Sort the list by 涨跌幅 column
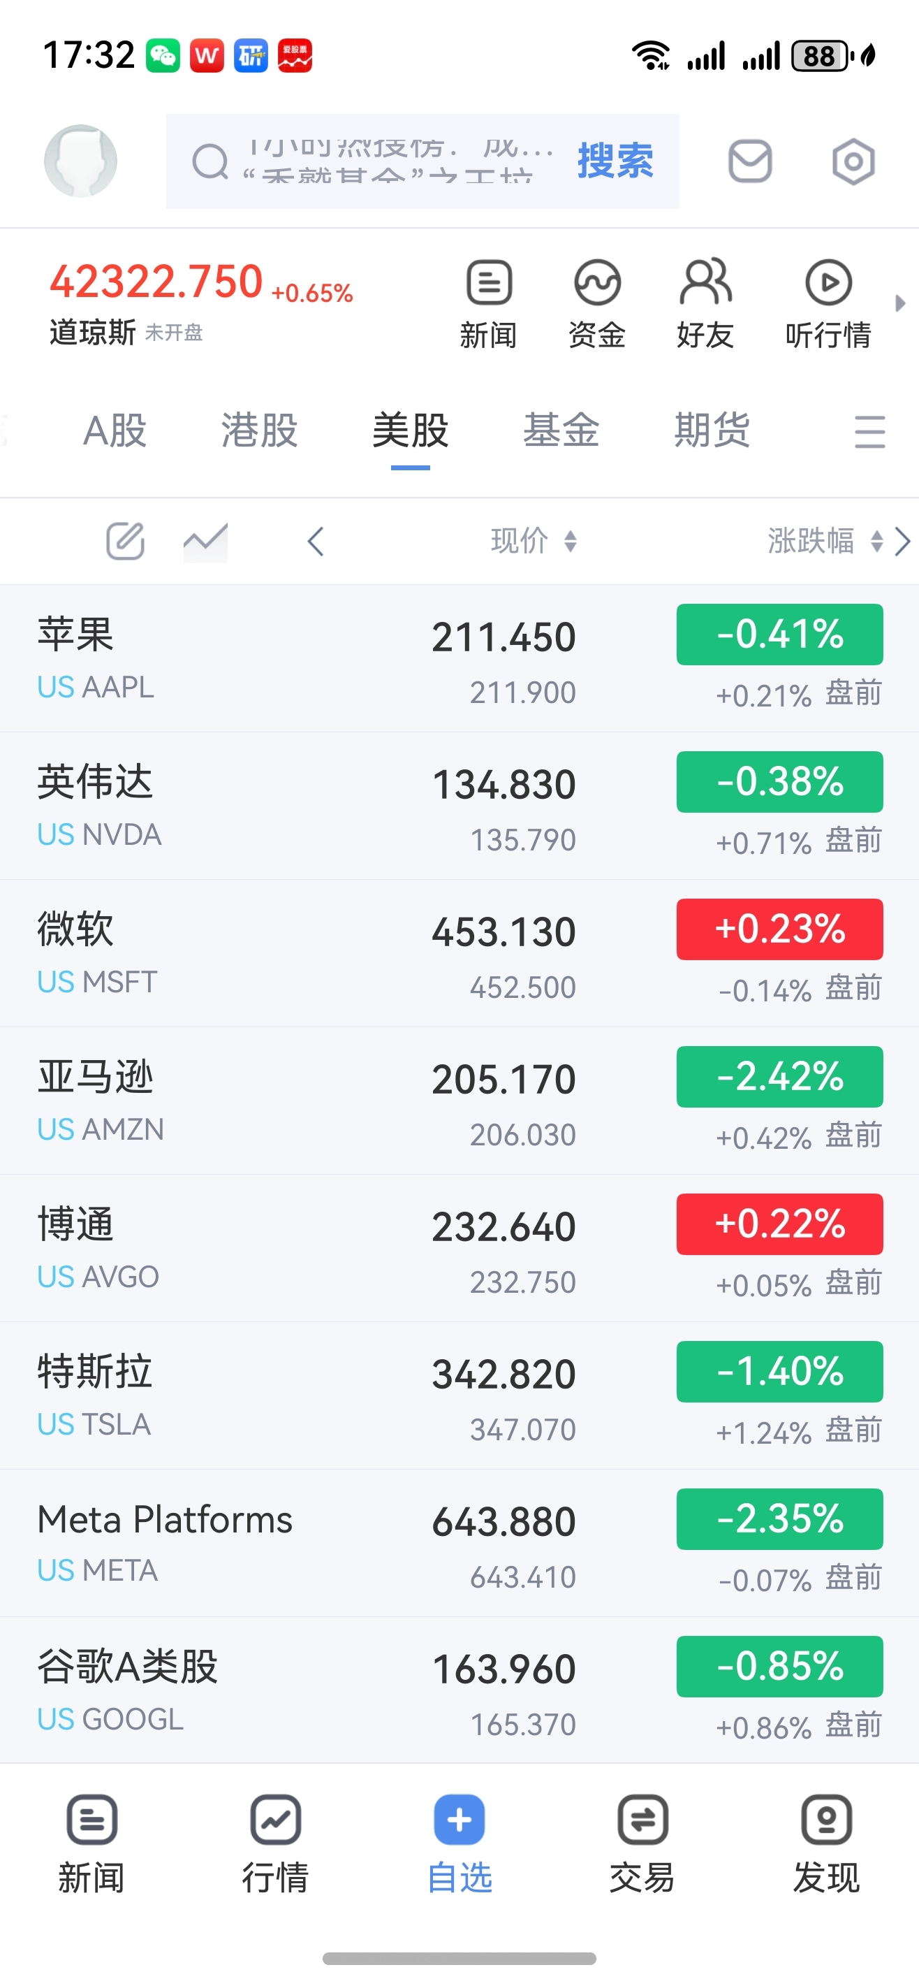 pos(825,541)
